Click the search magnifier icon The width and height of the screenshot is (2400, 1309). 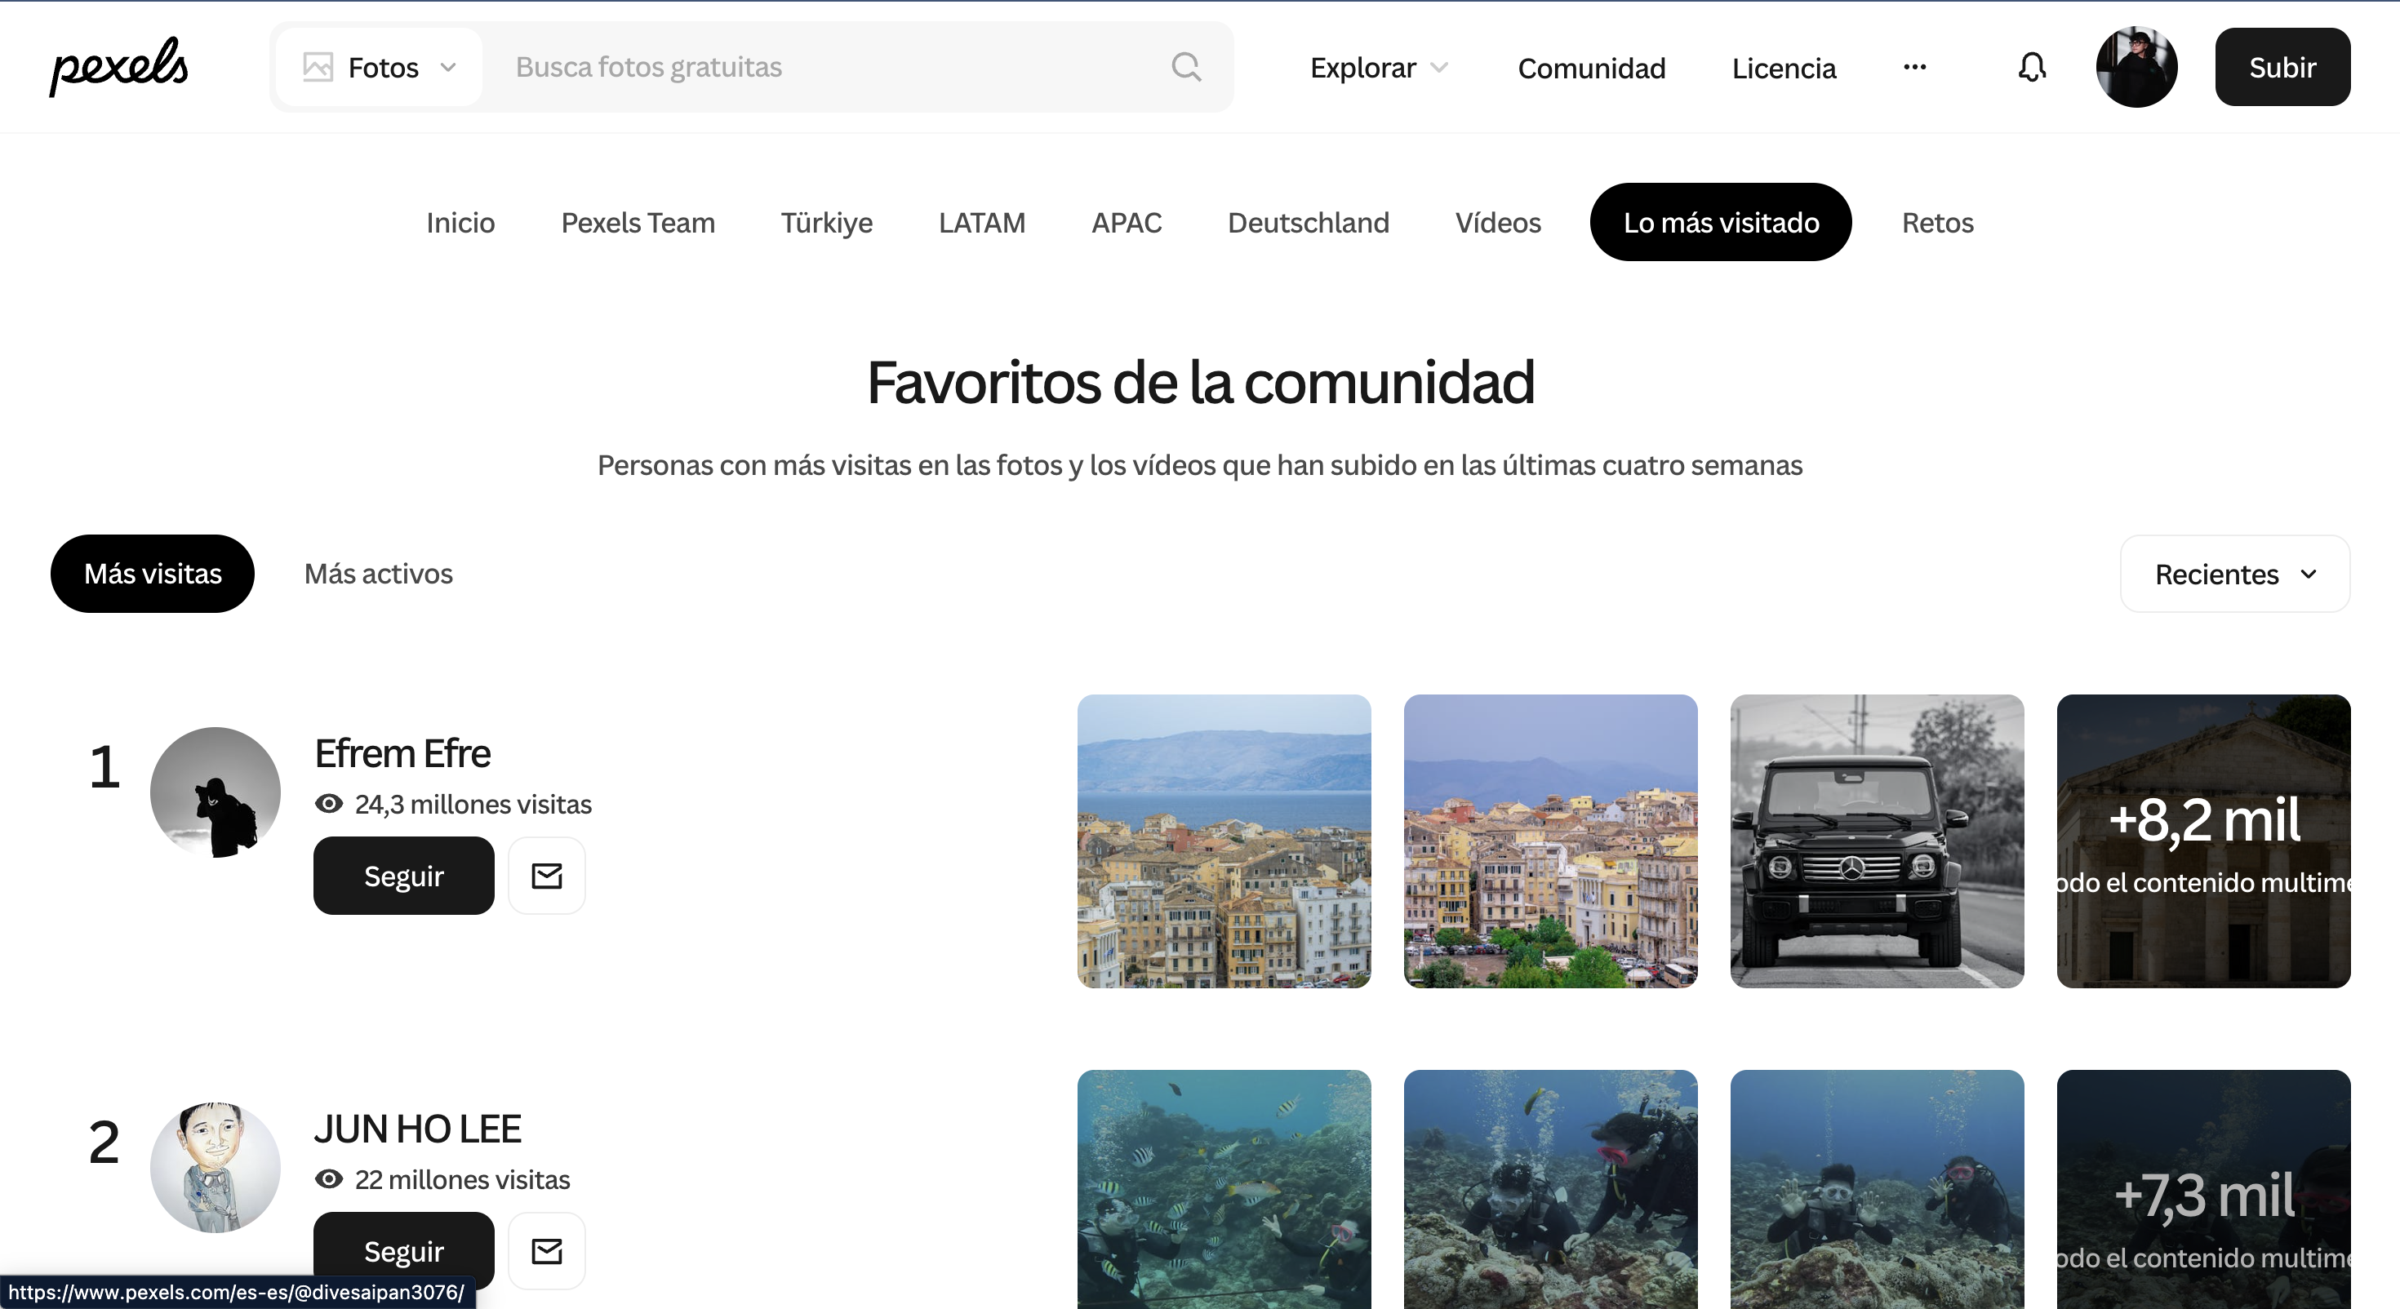point(1186,67)
